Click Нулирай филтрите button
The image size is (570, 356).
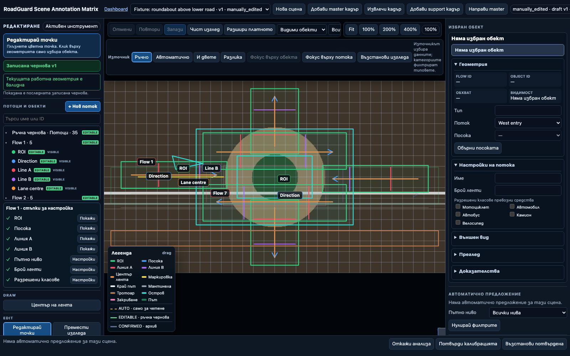(x=474, y=325)
